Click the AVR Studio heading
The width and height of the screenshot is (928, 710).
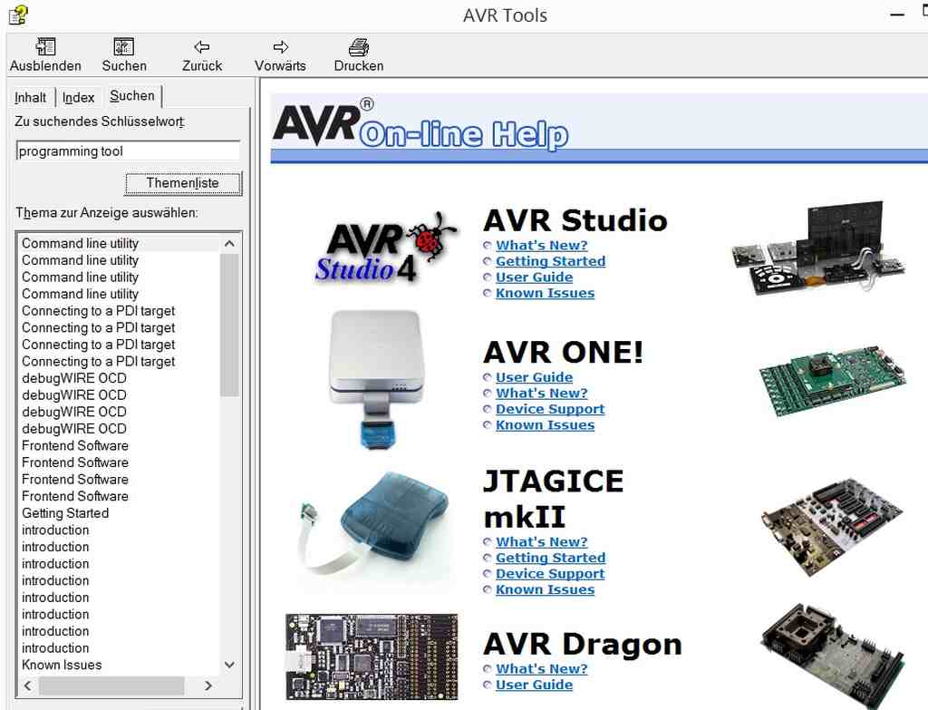[575, 220]
